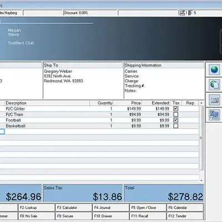Click the Carrier: shipping field label
The width and height of the screenshot is (222, 222).
pyautogui.click(x=131, y=71)
